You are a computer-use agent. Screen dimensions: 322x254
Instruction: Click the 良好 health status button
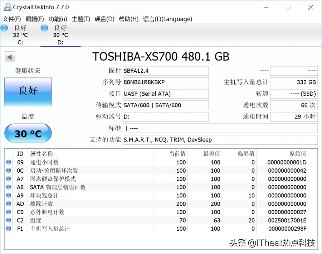tap(28, 92)
